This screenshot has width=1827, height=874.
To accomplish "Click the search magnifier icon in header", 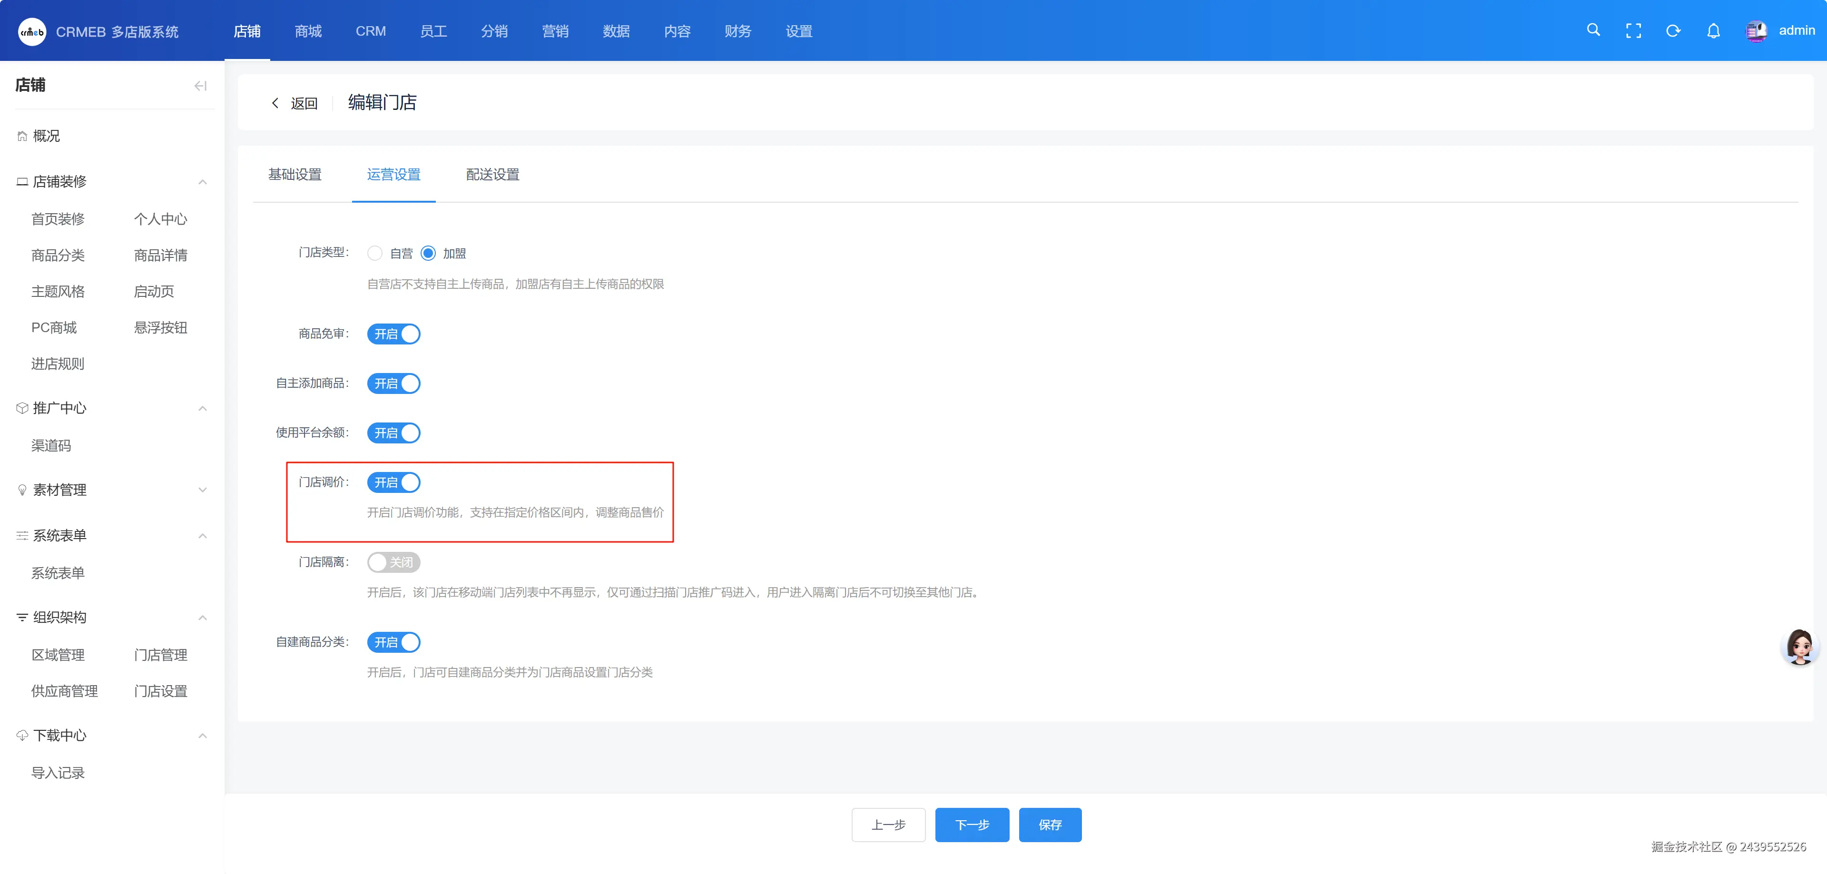I will pos(1593,30).
